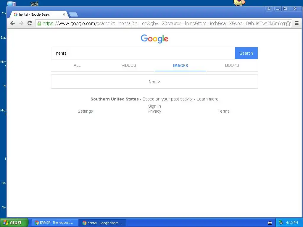Go to the Next results page
This screenshot has height=227, width=303.
pos(154,82)
